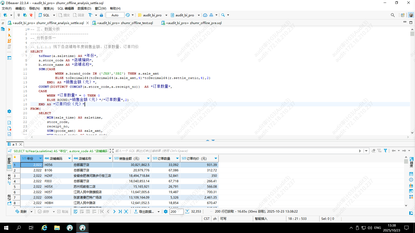
Task: Open the database dashboard gauge icon
Action: tap(205, 15)
